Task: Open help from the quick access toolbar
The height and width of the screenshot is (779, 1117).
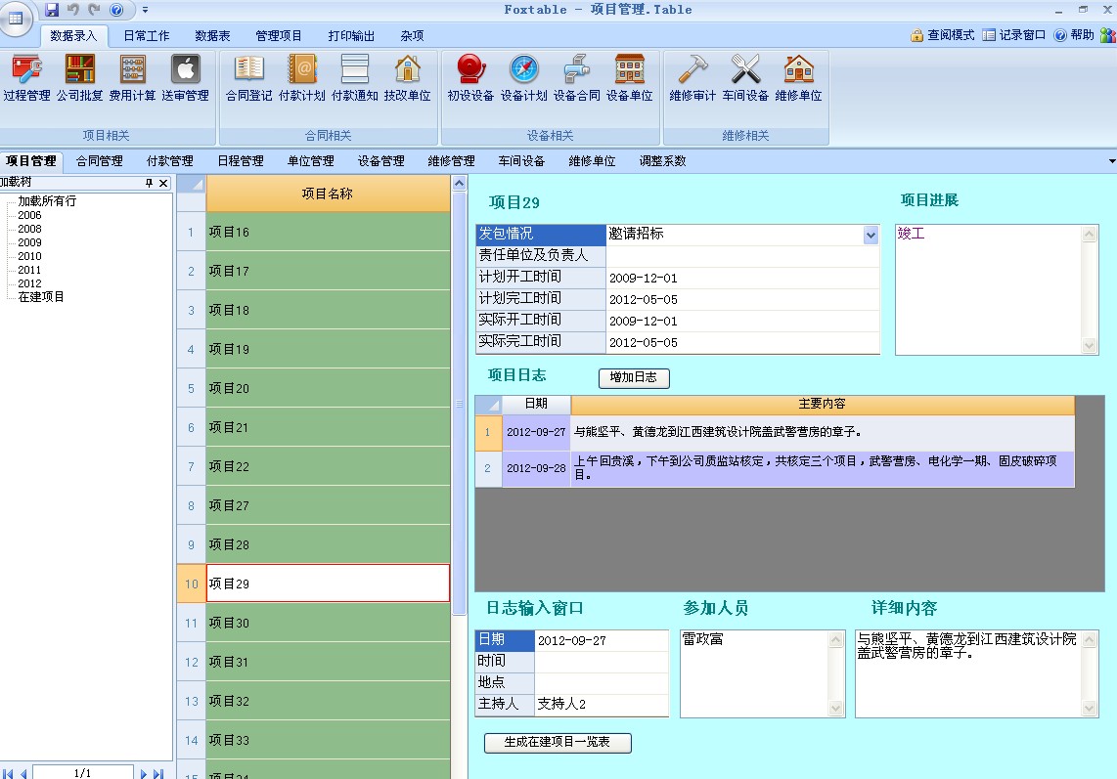Action: pyautogui.click(x=116, y=9)
